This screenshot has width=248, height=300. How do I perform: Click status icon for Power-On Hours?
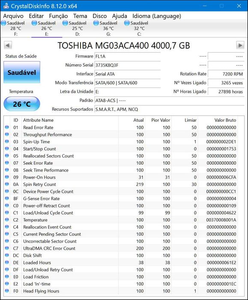7,177
